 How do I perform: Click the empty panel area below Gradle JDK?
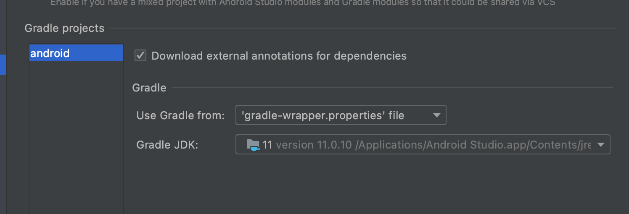pos(370,185)
